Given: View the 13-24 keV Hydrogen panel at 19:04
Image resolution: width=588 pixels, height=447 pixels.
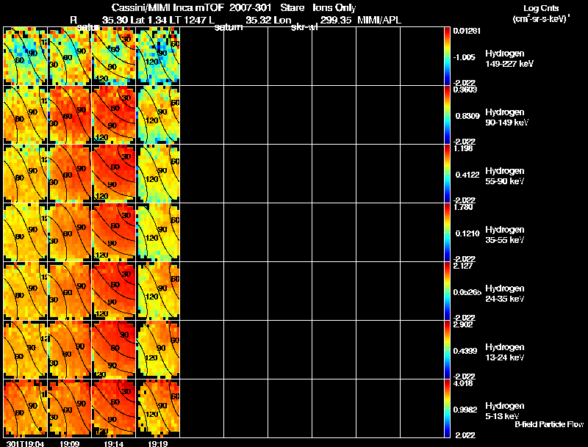Looking at the screenshot, I should (x=26, y=350).
